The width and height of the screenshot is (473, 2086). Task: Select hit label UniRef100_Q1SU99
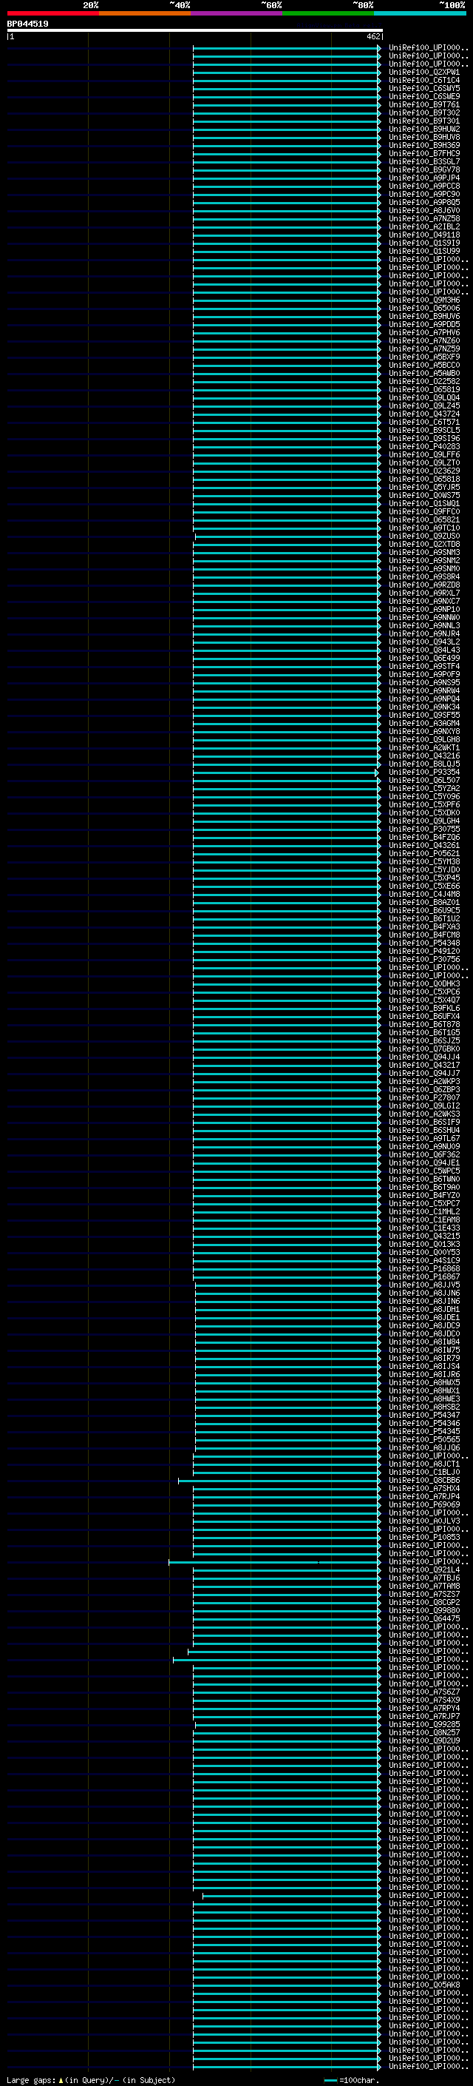pyautogui.click(x=423, y=251)
